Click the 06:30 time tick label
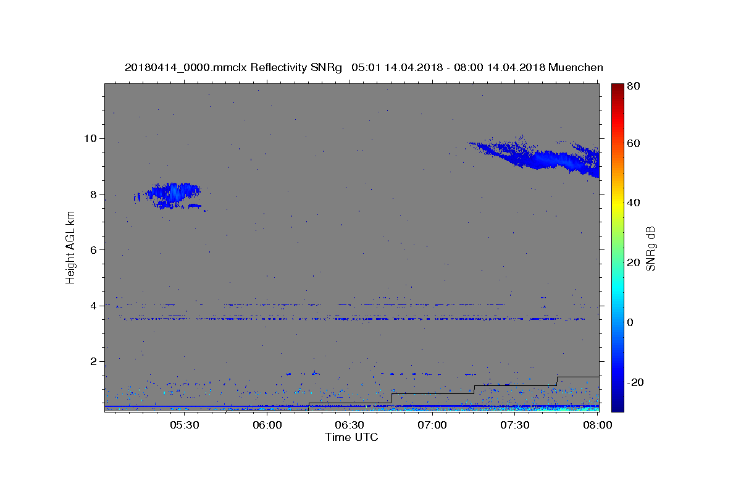741x494 pixels. point(350,425)
